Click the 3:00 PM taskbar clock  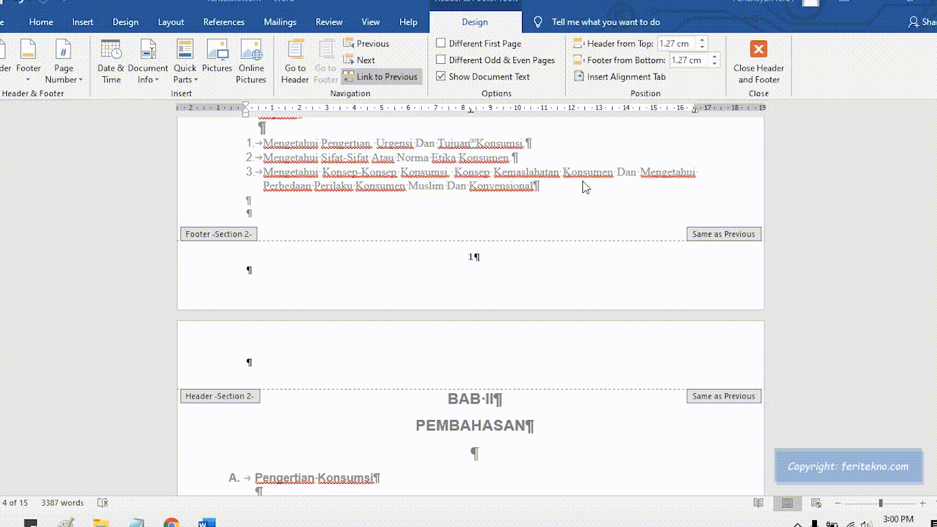[x=898, y=519]
